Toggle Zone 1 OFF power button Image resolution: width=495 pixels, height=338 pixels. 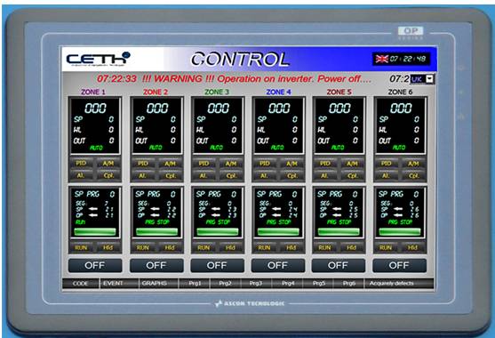pyautogui.click(x=95, y=265)
